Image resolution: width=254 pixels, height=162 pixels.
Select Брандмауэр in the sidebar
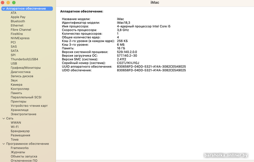pyautogui.click(x=20, y=131)
